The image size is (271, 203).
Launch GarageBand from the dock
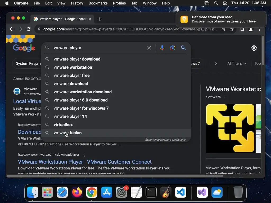166,192
